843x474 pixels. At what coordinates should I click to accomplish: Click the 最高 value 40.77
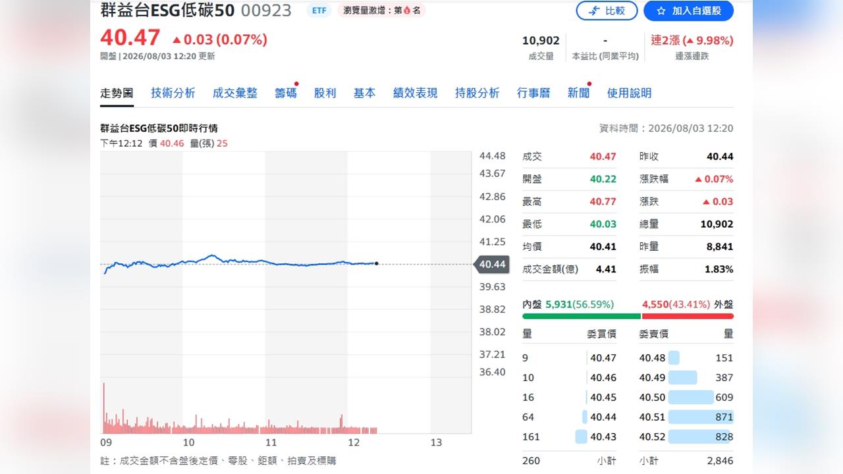click(x=603, y=201)
